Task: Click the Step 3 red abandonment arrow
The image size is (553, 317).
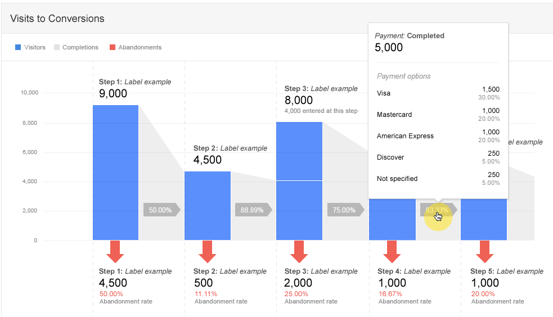Action: (x=299, y=251)
